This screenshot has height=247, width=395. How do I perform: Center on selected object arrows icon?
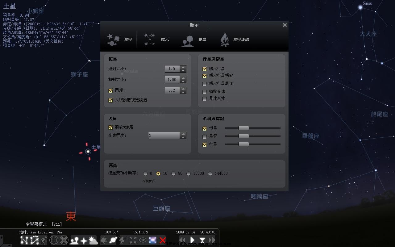click(133, 240)
